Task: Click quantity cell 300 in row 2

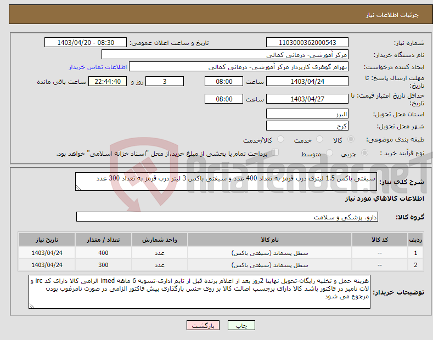Action: [103, 265]
